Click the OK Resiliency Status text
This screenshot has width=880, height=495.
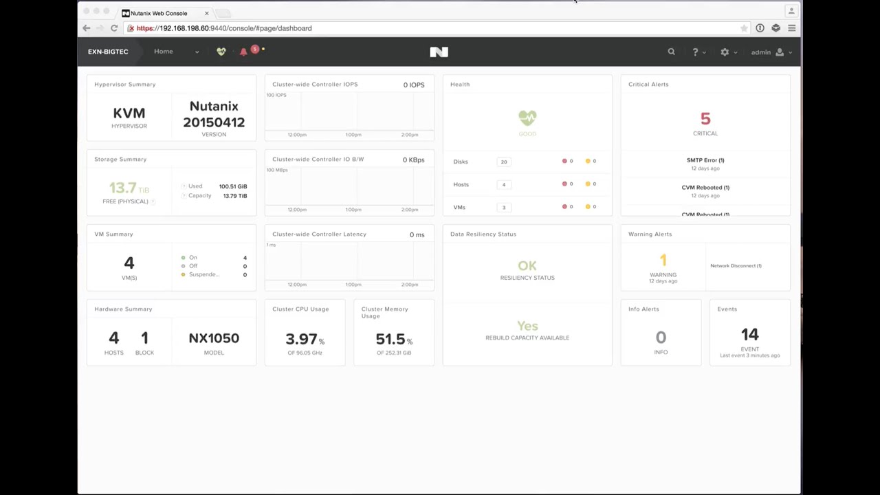[527, 265]
